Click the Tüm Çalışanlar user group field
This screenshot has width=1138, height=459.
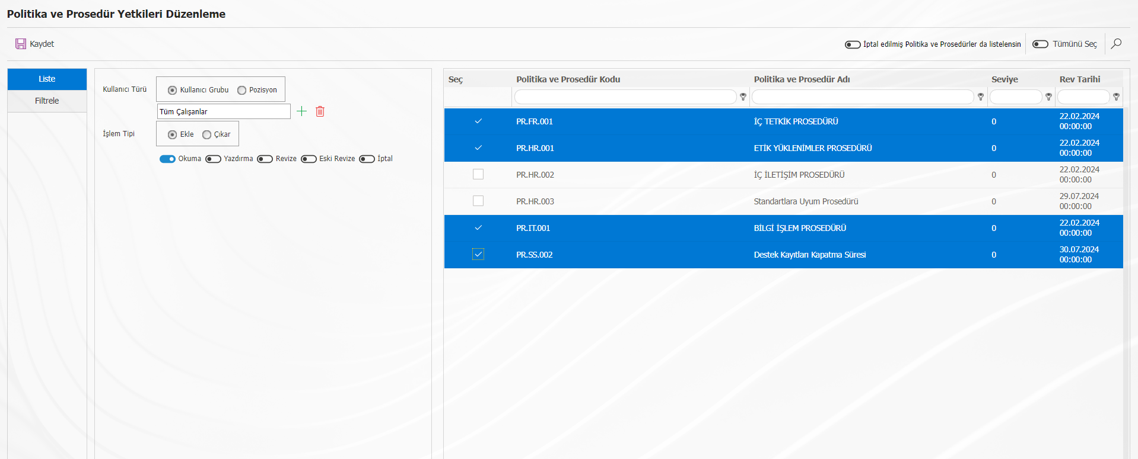[x=224, y=111]
